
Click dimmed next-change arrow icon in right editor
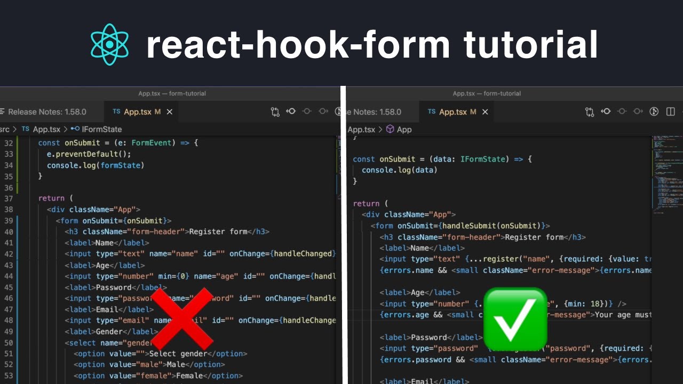coord(638,111)
